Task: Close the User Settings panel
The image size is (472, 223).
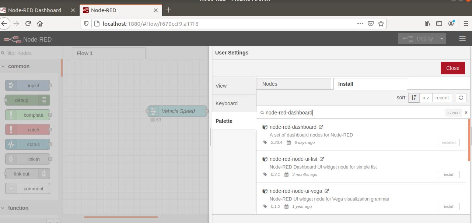Action: (x=453, y=68)
